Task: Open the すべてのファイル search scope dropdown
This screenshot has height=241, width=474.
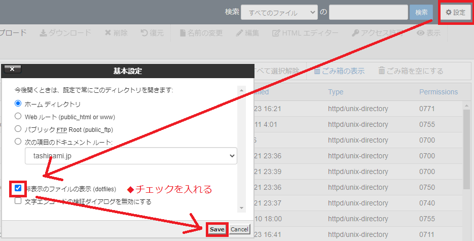Action: click(279, 12)
